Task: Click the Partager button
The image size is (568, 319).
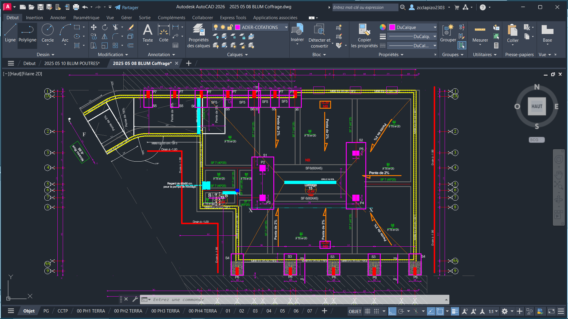Action: 127,7
